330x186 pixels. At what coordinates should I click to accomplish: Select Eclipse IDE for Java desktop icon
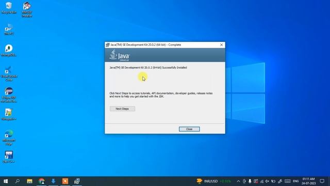9,95
